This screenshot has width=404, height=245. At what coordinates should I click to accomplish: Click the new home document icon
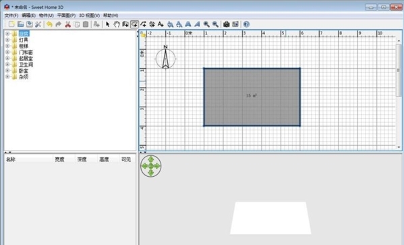[11, 24]
